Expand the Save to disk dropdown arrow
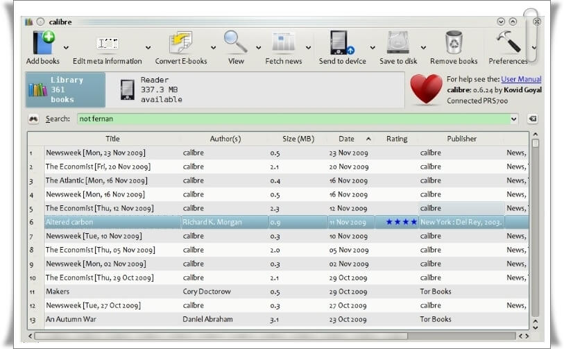Image resolution: width=564 pixels, height=349 pixels. 423,47
